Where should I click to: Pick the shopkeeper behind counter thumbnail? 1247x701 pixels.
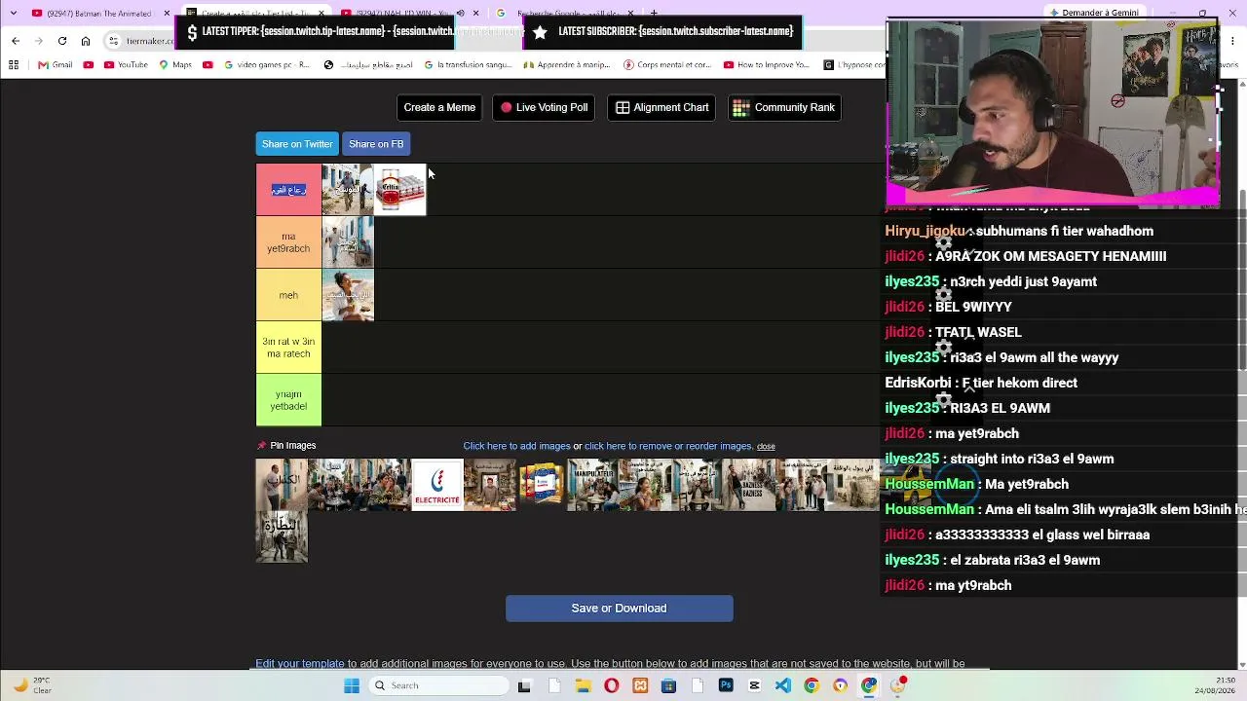point(489,485)
